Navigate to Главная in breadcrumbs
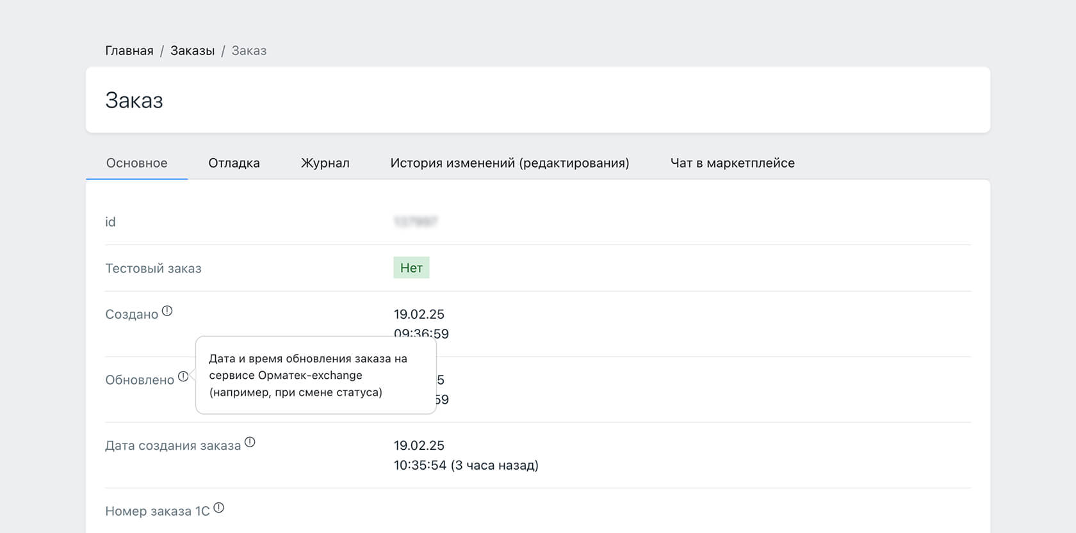The height and width of the screenshot is (533, 1076). click(x=129, y=51)
